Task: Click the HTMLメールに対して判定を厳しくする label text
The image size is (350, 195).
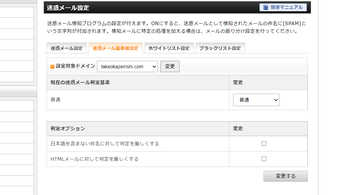Action: click(x=94, y=159)
